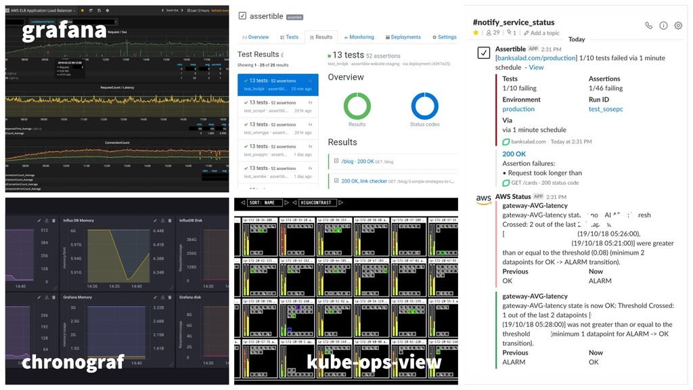Click Add a topic in the Slack header

point(542,32)
